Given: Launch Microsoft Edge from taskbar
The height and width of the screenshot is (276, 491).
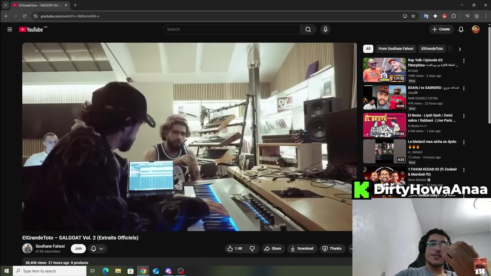Looking at the screenshot, I should (105, 271).
